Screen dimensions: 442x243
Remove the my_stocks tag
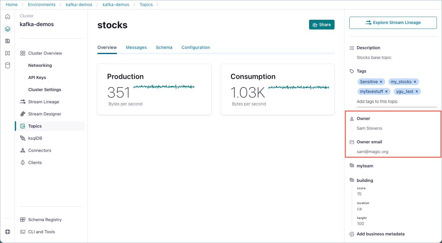pos(415,82)
